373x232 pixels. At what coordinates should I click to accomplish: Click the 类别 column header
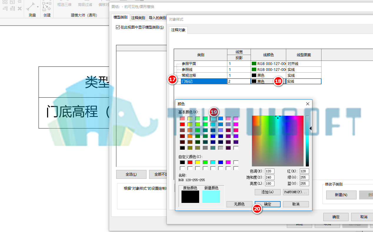point(201,55)
